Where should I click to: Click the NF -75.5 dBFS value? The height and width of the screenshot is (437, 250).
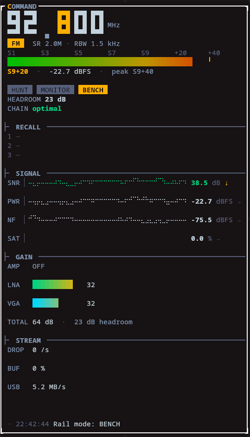[x=212, y=220]
